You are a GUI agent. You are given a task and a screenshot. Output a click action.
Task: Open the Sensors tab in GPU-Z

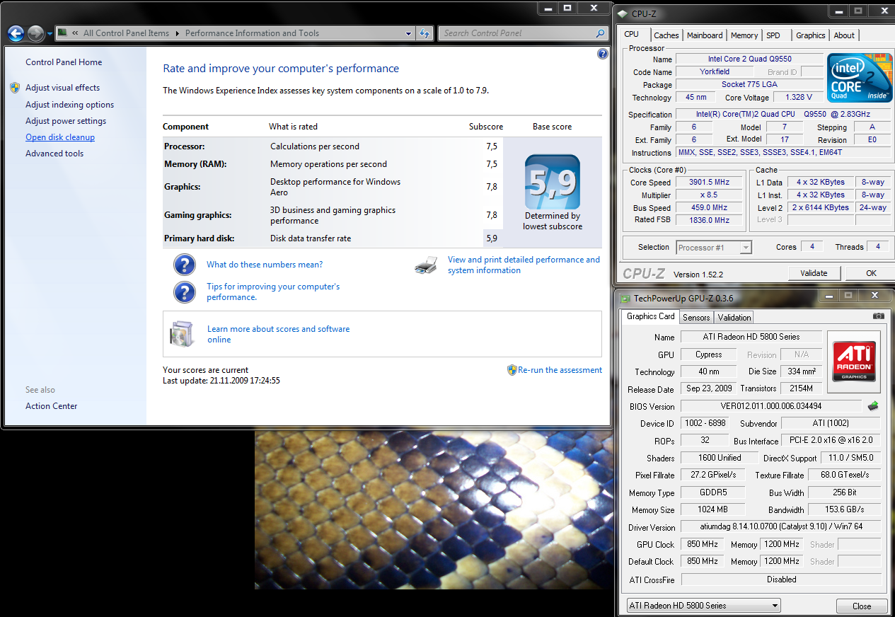pos(696,318)
